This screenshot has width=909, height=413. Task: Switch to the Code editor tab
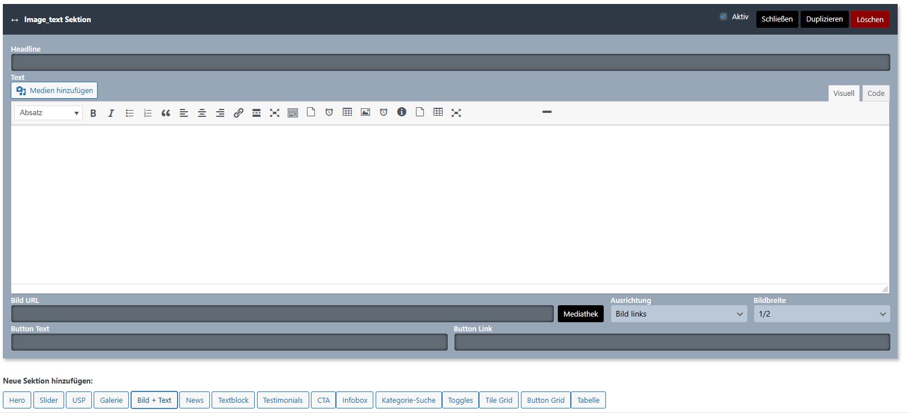(x=876, y=94)
